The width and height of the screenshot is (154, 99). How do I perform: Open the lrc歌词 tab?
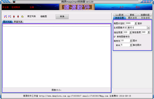click(x=119, y=15)
